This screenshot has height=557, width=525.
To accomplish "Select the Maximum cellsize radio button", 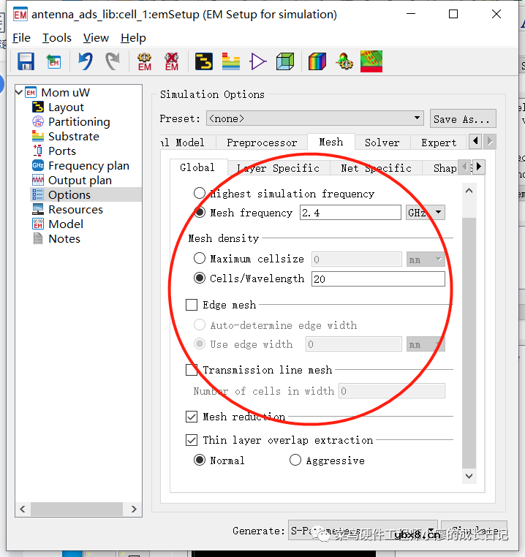I will tap(200, 259).
